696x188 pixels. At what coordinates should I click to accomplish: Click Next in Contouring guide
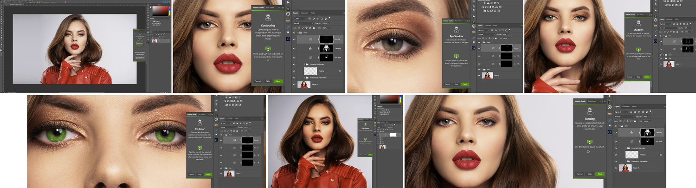point(278,81)
